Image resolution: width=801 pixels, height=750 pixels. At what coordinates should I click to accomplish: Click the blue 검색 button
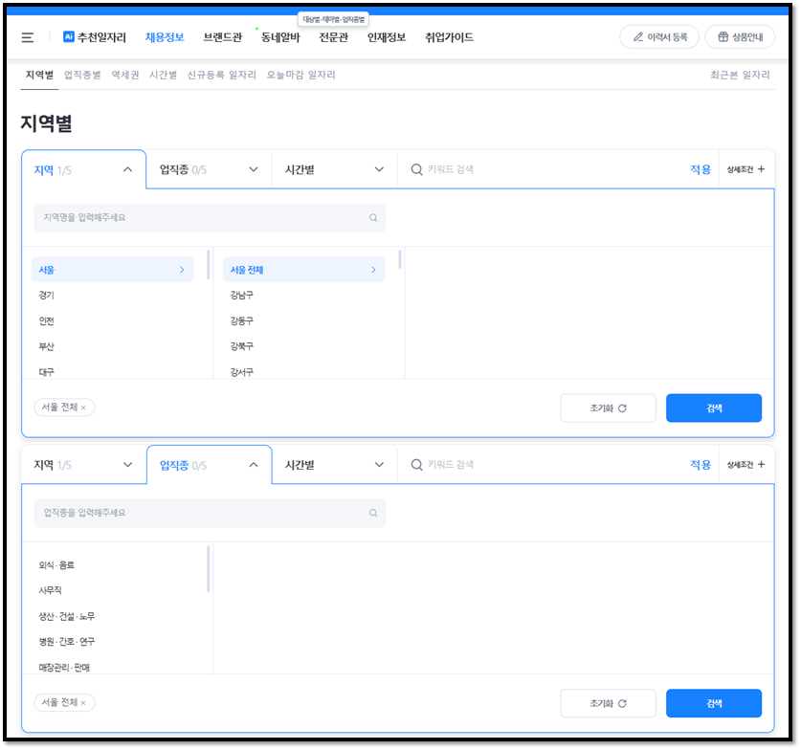point(714,408)
